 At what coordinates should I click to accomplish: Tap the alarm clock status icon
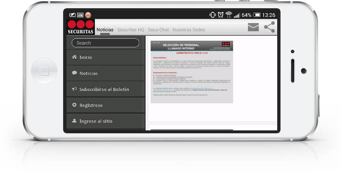(221, 15)
